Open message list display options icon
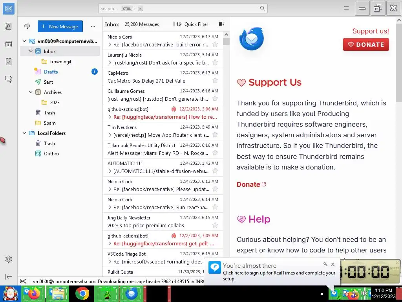Viewport: 402px width, 302px height. [221, 24]
